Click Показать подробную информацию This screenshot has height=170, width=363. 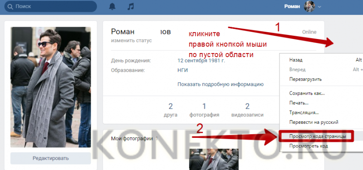221,84
